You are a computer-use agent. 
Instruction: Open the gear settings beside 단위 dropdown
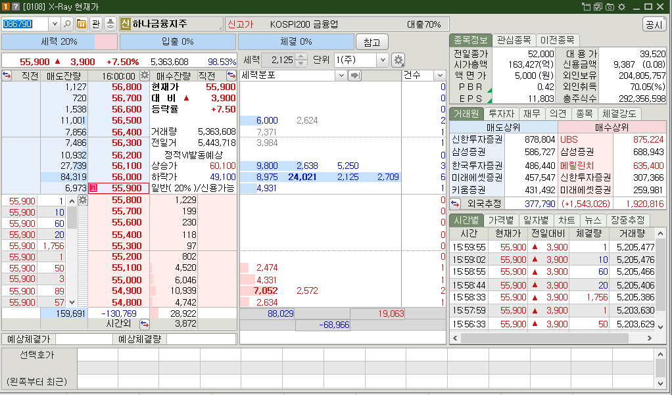pos(398,60)
